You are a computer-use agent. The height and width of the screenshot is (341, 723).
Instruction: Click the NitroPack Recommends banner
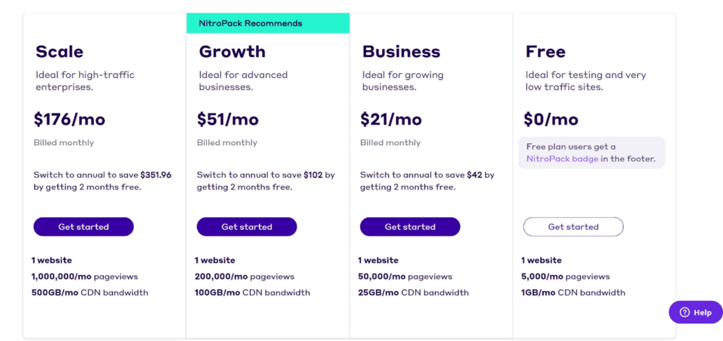pyautogui.click(x=268, y=23)
